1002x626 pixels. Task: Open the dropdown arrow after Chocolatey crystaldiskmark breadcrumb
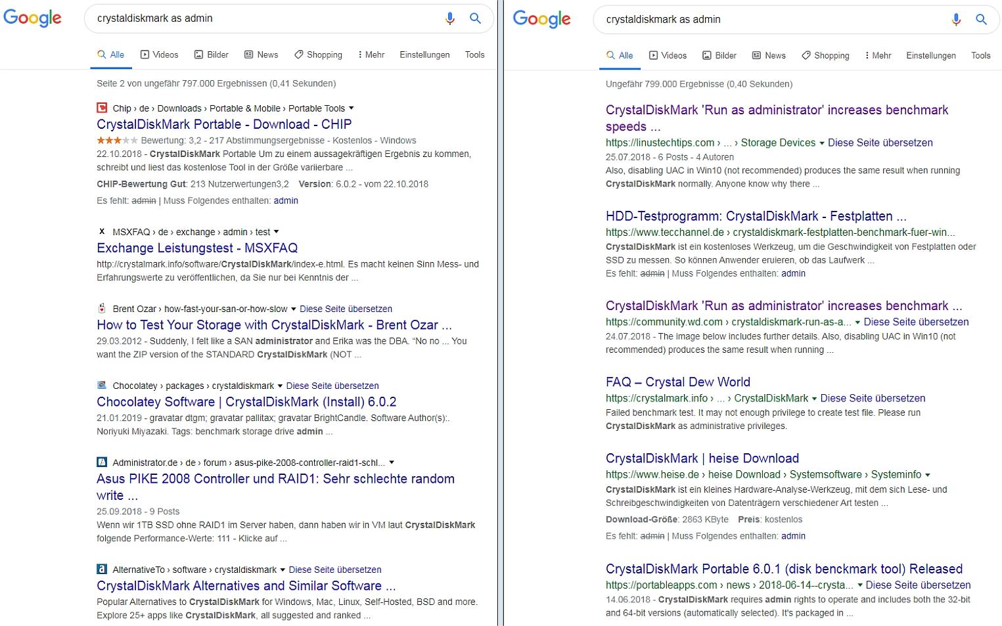[x=280, y=386]
